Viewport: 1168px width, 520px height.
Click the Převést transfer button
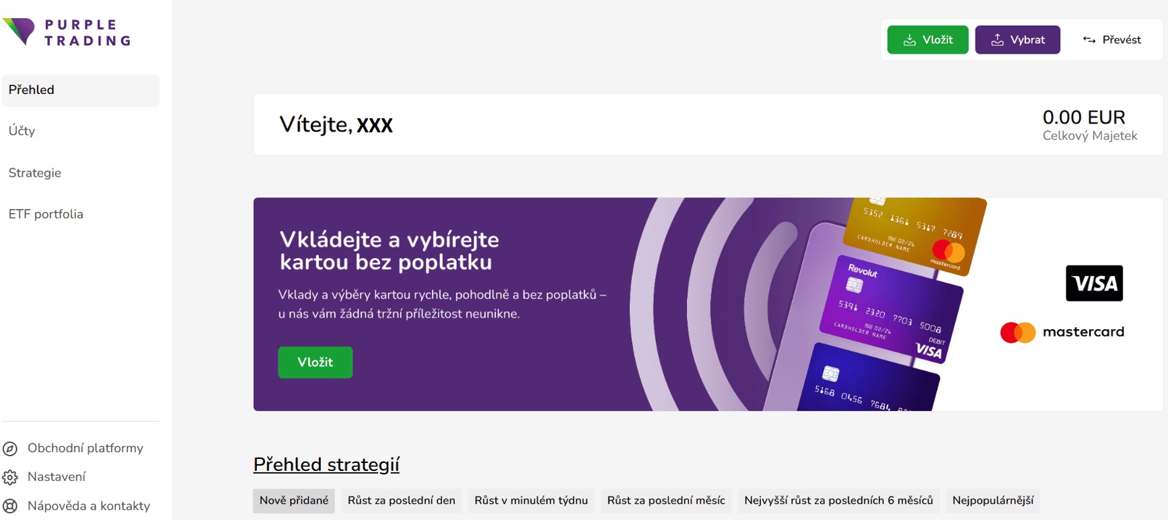[1111, 40]
